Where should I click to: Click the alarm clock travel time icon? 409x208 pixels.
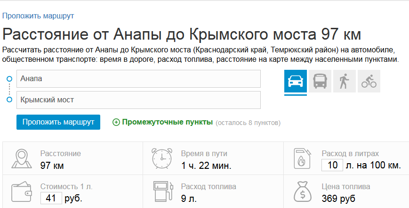click(162, 158)
